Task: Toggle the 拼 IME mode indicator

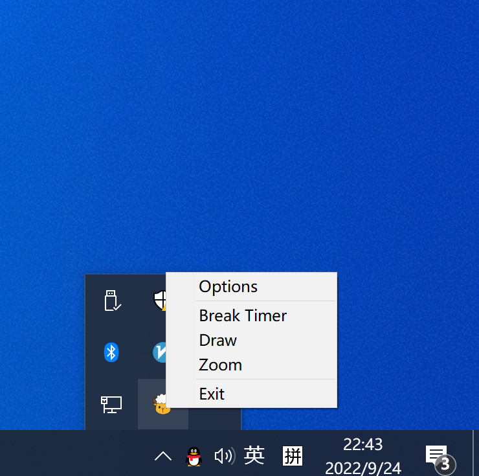Action: tap(293, 456)
